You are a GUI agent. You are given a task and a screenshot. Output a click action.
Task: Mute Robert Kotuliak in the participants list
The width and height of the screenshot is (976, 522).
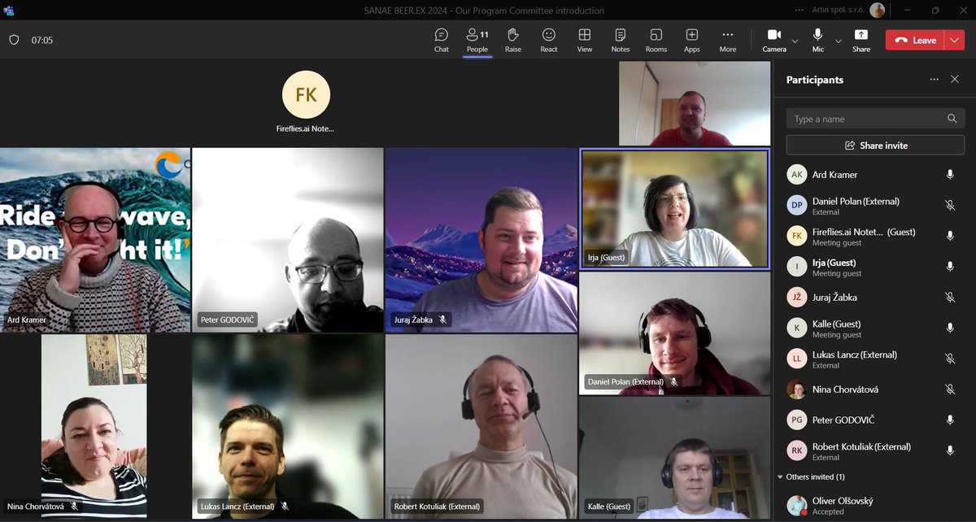(x=950, y=452)
